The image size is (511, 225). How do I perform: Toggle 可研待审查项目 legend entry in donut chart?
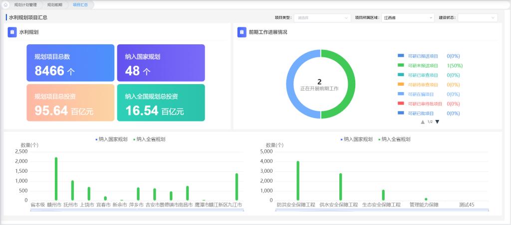click(423, 85)
